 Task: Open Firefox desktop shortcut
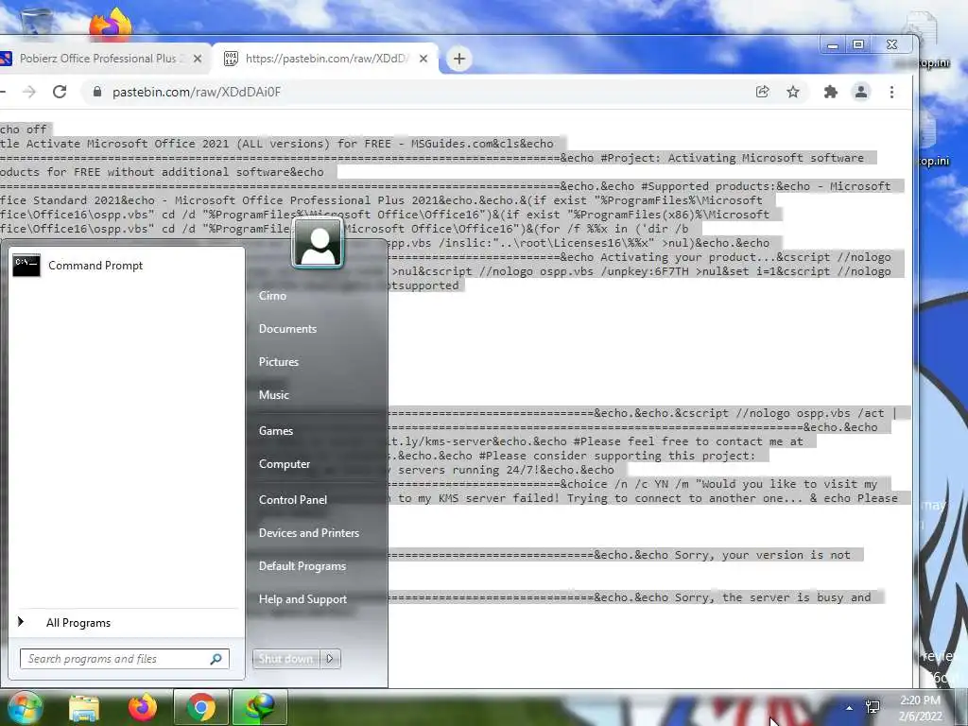coord(110,25)
